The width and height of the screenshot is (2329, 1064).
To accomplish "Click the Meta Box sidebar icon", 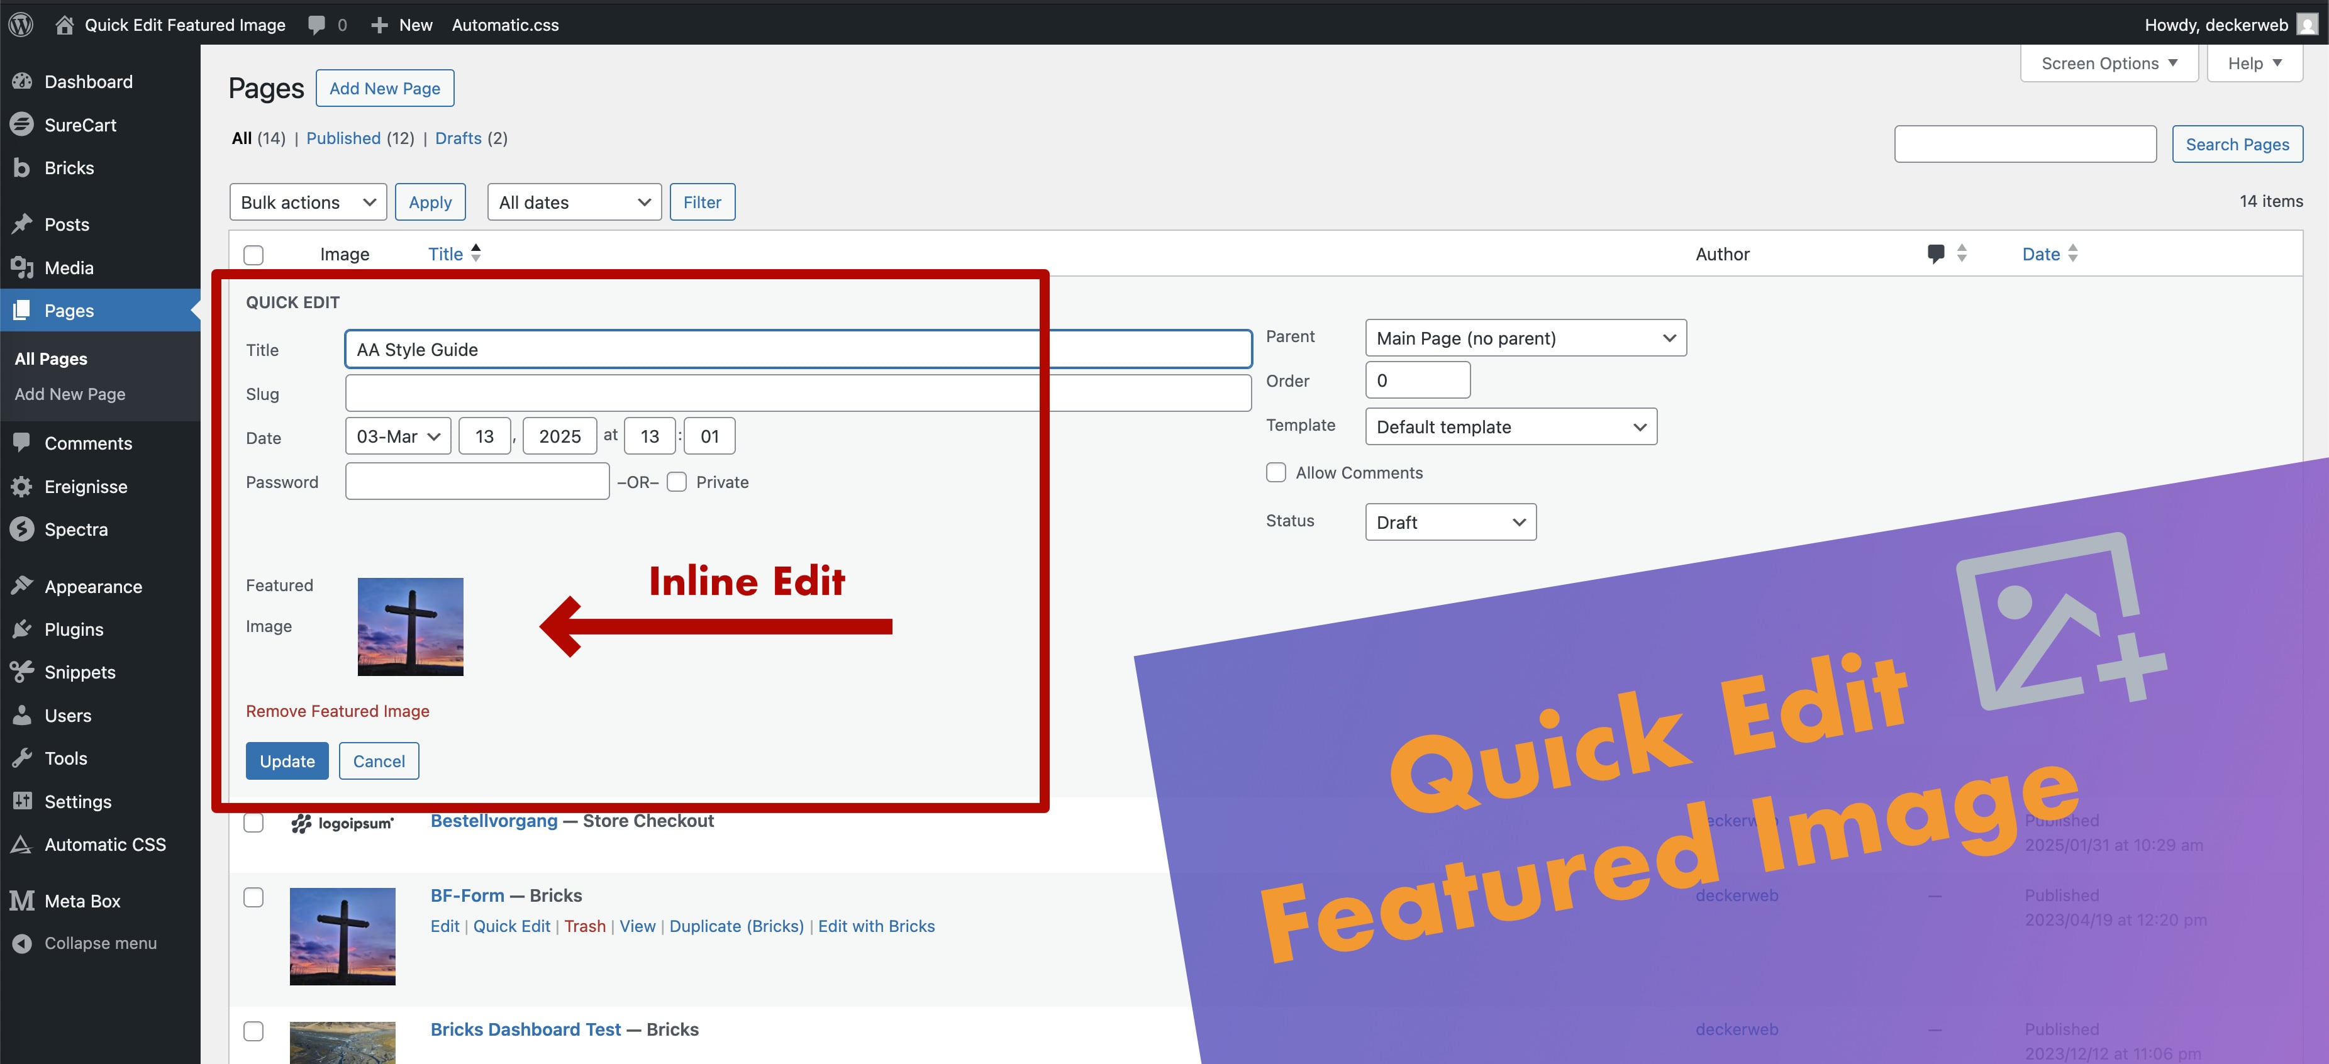I will coord(21,901).
